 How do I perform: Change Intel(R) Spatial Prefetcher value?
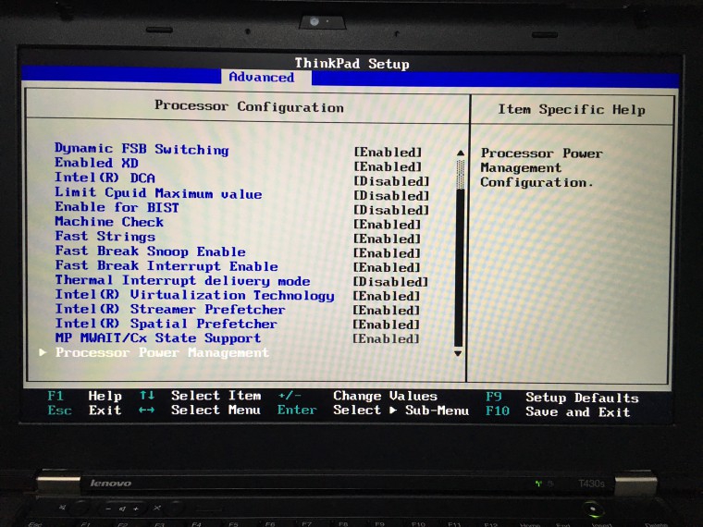(386, 325)
